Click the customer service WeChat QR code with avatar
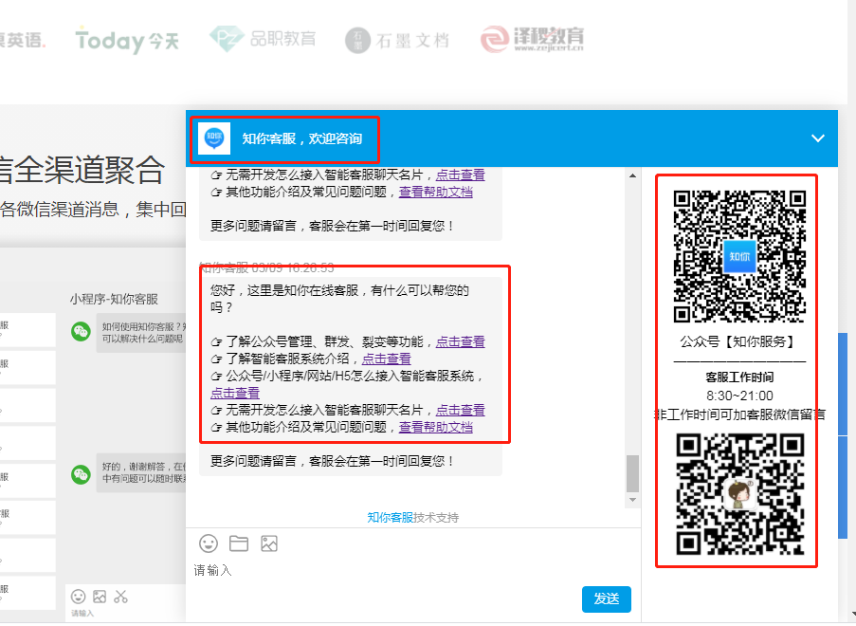 pos(739,495)
